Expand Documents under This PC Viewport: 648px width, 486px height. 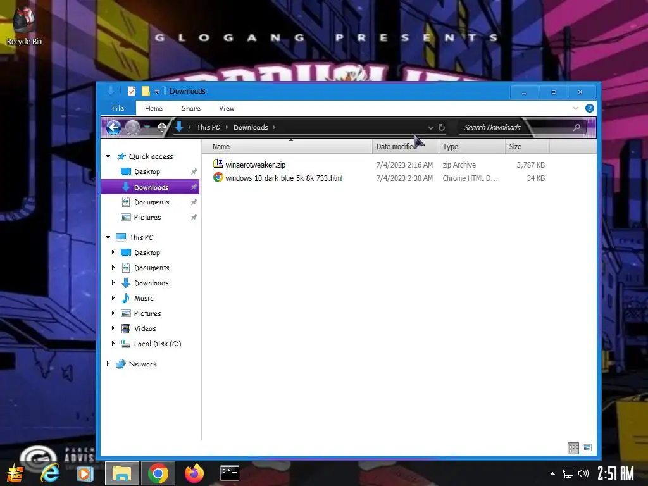click(113, 268)
